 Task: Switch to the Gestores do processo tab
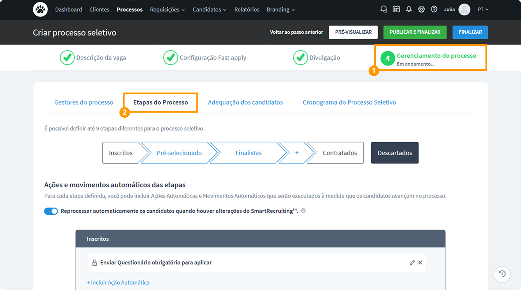coord(84,102)
